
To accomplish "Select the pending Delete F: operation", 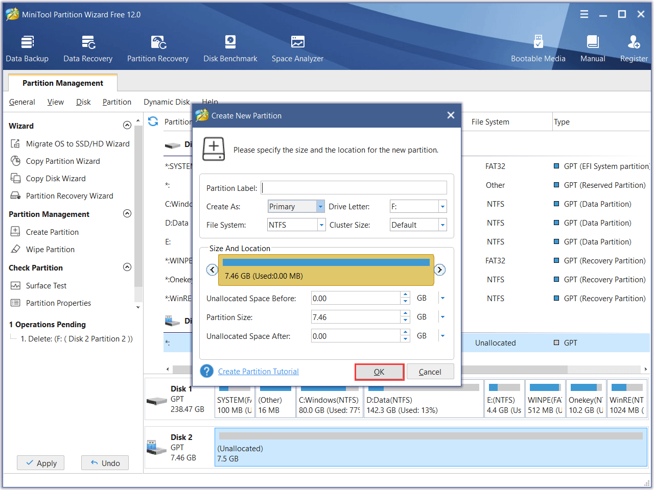I will tap(76, 339).
